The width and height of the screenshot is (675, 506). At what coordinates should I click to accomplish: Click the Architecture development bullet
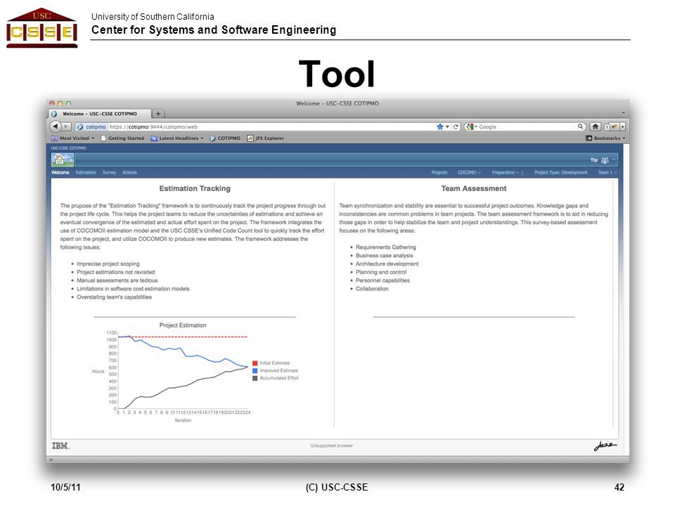[387, 264]
